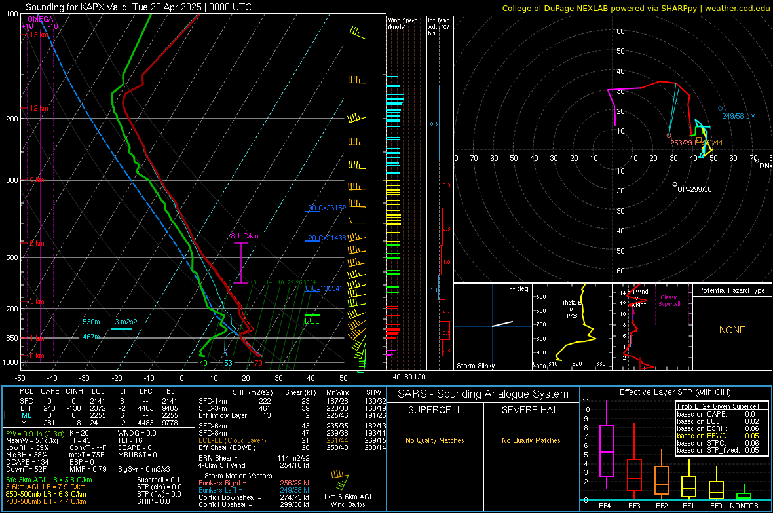
Task: Click the SARS - Sounding Analogue System title
Action: (483, 394)
